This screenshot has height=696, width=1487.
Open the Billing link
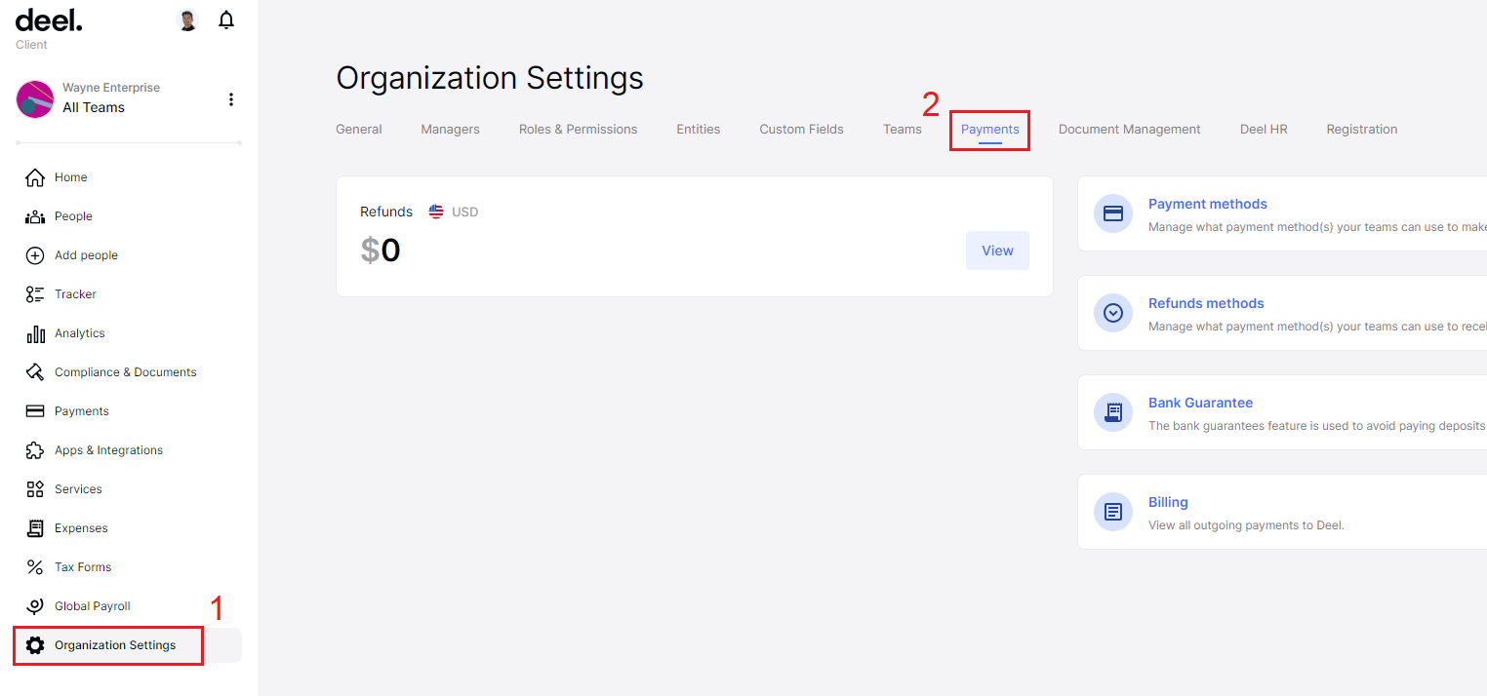[1168, 501]
